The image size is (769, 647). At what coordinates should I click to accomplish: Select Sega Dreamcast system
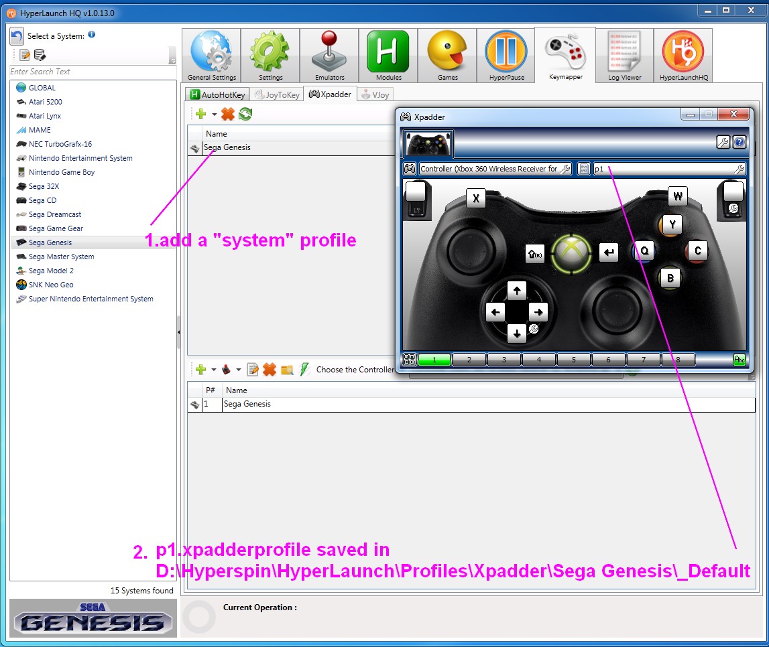pyautogui.click(x=55, y=214)
